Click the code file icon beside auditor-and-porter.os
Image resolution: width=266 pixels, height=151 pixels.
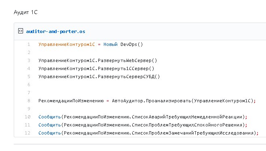(21, 31)
